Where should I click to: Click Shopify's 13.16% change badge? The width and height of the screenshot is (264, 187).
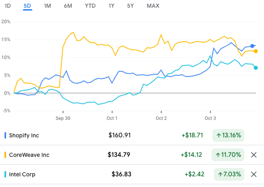(228, 135)
